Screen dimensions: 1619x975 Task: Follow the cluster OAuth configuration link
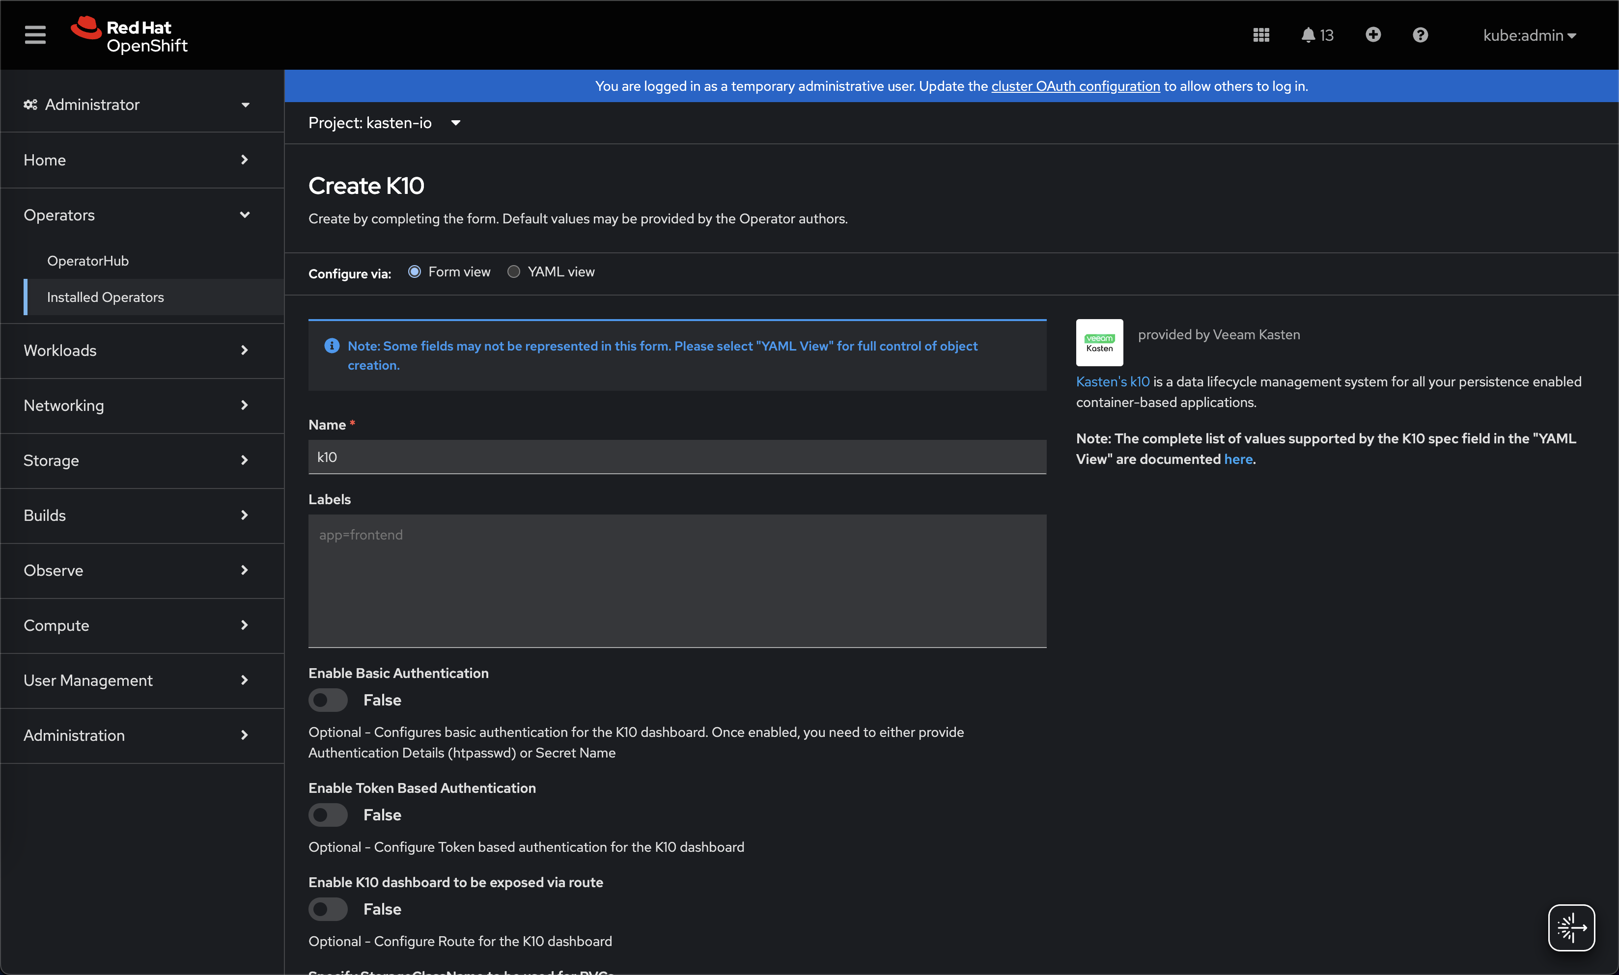click(1076, 86)
